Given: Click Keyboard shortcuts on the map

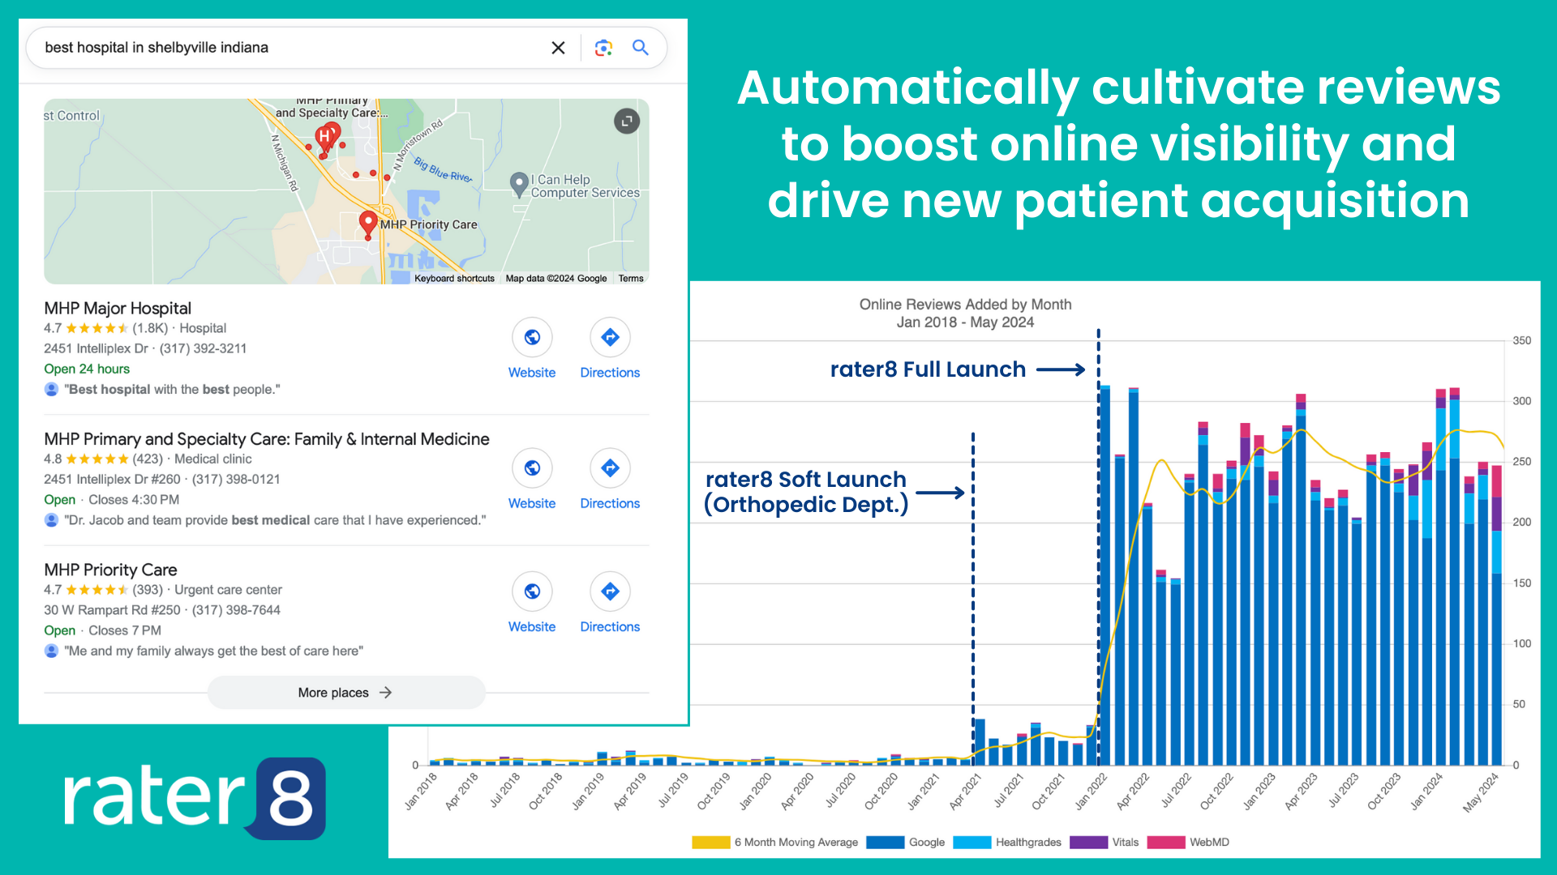Looking at the screenshot, I should (454, 279).
